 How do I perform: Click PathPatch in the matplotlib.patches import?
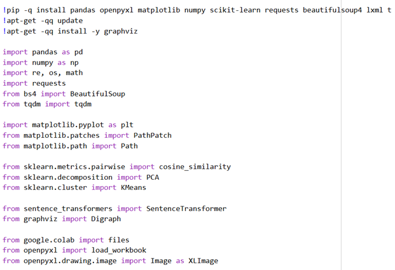[152, 135]
